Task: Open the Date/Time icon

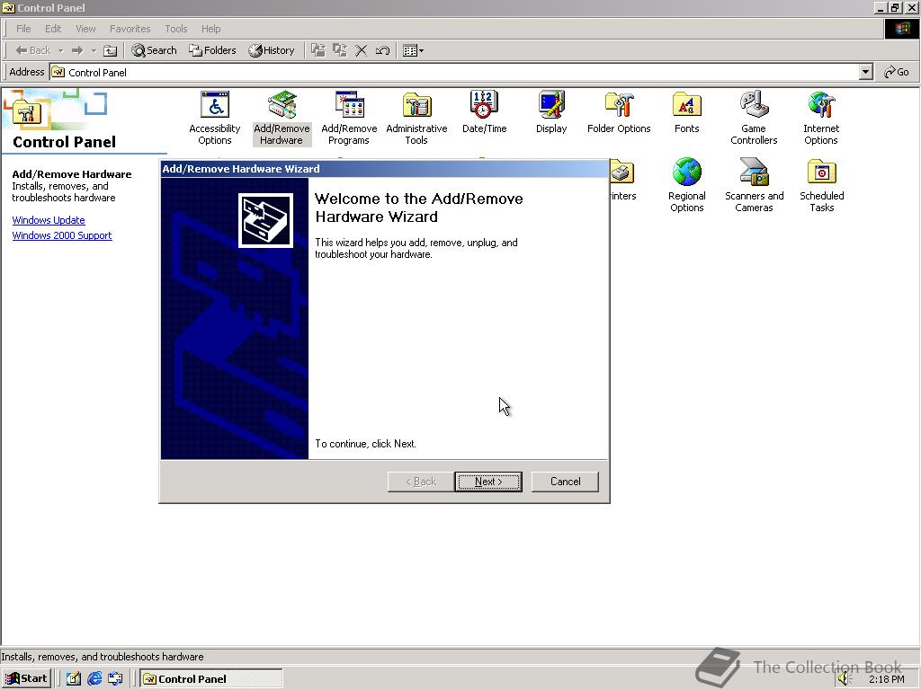Action: pos(484,112)
